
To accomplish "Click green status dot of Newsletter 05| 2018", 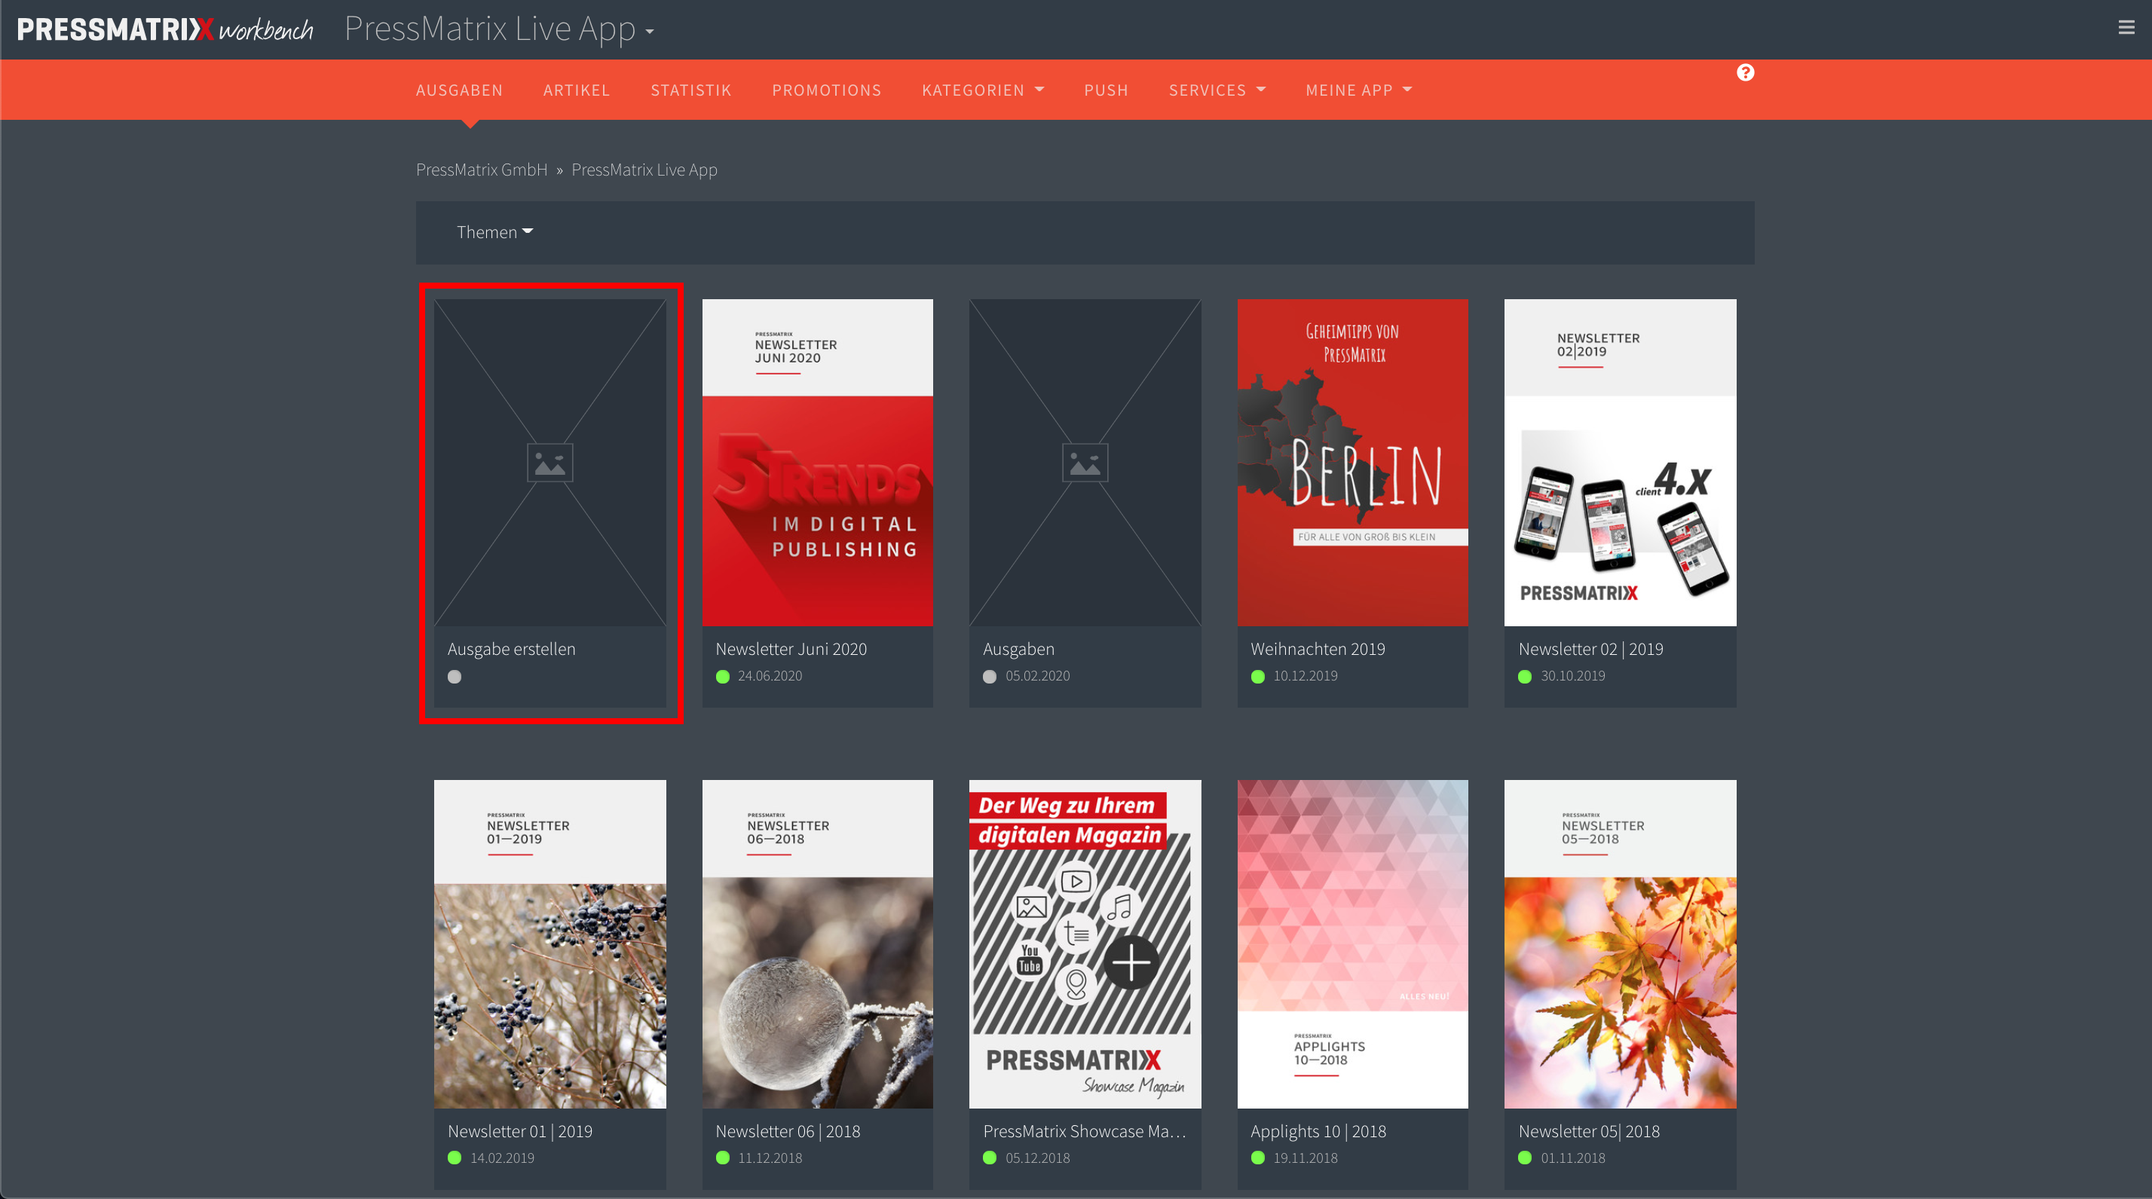I will tap(1526, 1158).
